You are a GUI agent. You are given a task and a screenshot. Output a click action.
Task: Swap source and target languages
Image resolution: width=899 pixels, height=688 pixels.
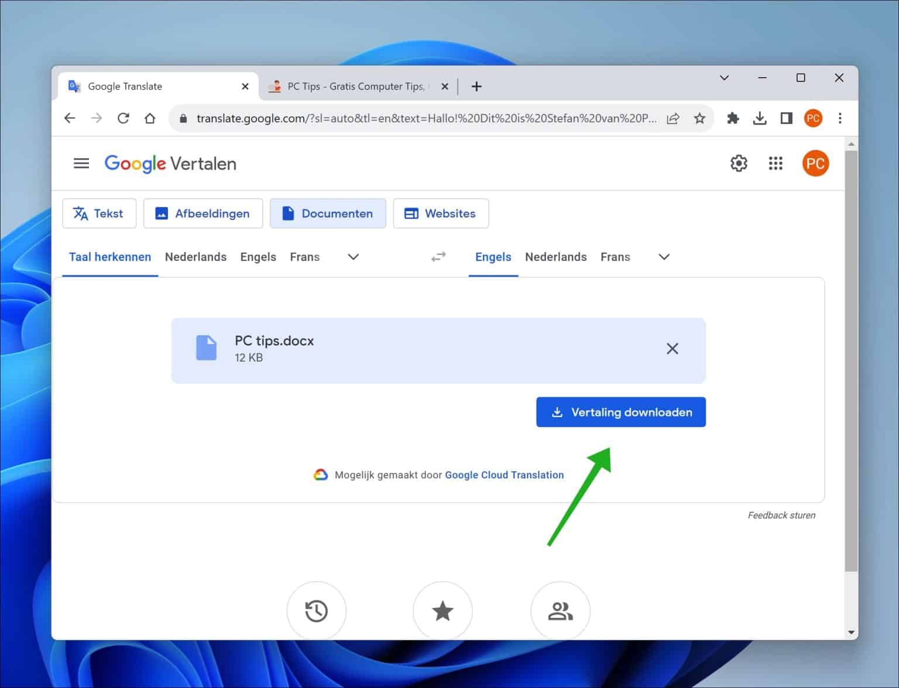pos(438,256)
